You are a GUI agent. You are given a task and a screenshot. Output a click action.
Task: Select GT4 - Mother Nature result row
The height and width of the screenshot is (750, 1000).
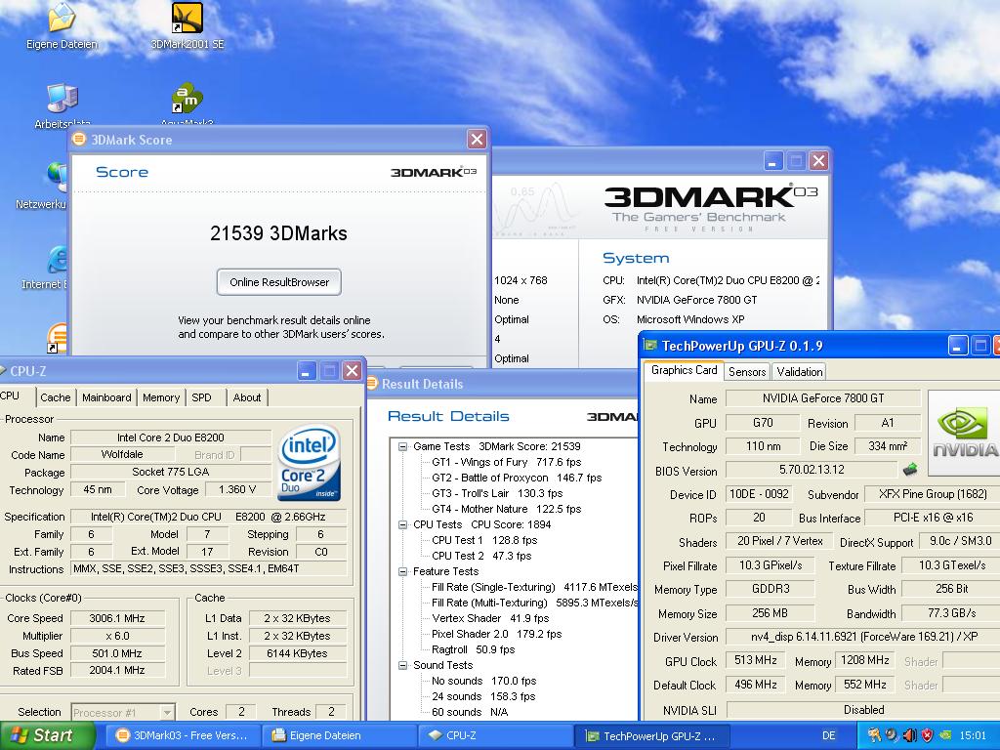(x=507, y=509)
